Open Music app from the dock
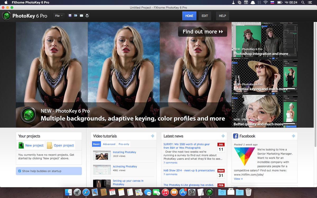Viewport: 317px width, 198px height. coord(165,192)
